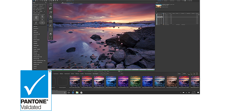Click the Load Tool button

coord(35,5)
